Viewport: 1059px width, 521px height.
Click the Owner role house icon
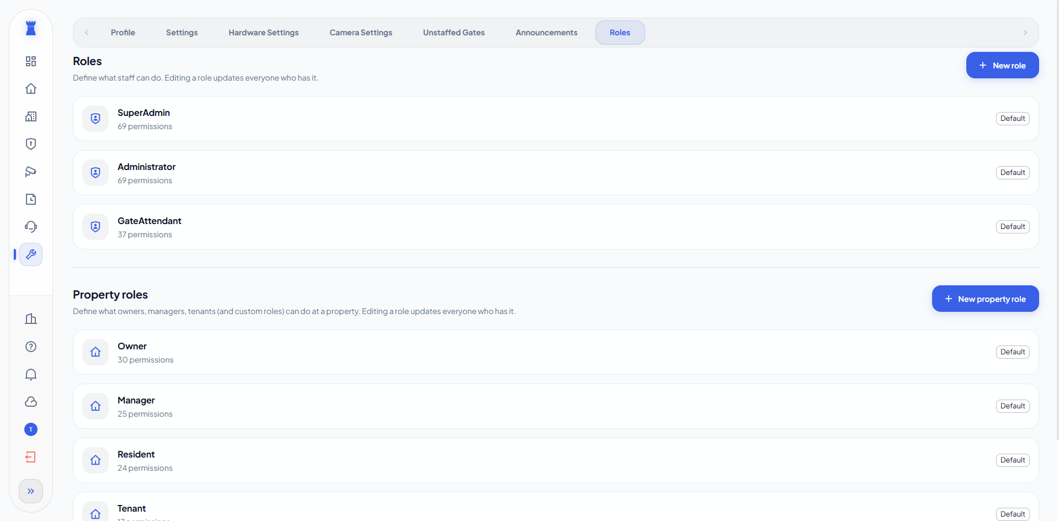(95, 352)
